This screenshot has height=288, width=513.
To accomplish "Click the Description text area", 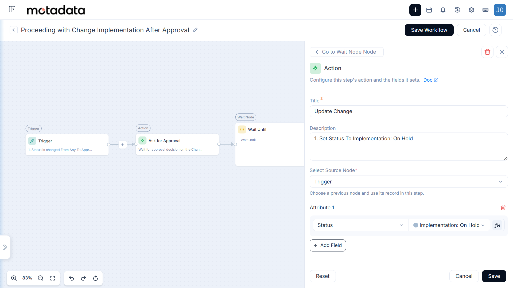I will click(x=409, y=146).
